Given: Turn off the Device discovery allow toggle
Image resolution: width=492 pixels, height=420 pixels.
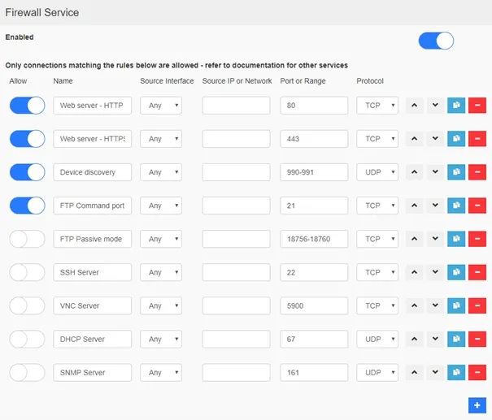Looking at the screenshot, I should [28, 172].
